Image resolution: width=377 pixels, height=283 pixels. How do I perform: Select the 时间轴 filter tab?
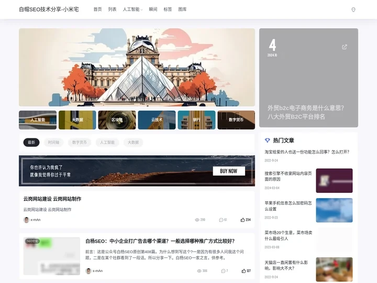(x=53, y=142)
